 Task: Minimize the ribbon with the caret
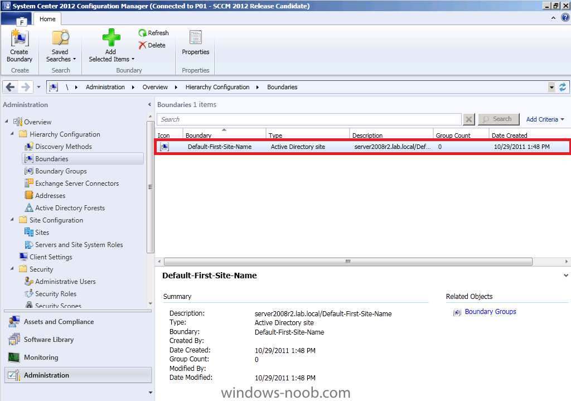click(553, 17)
